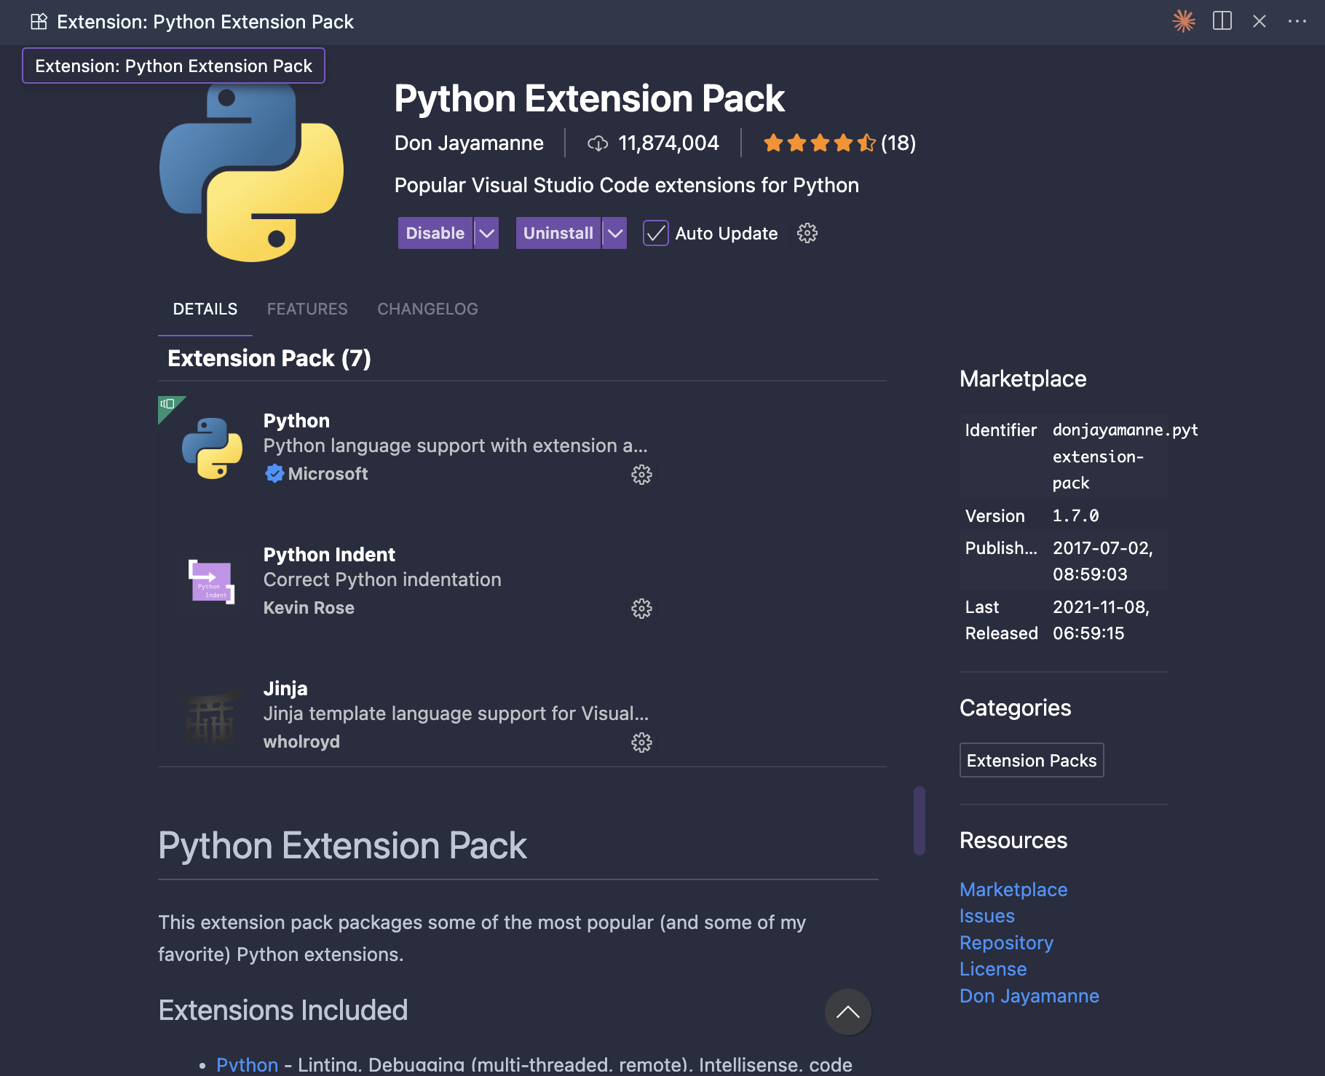Switch to the FEATURES tab

306,309
